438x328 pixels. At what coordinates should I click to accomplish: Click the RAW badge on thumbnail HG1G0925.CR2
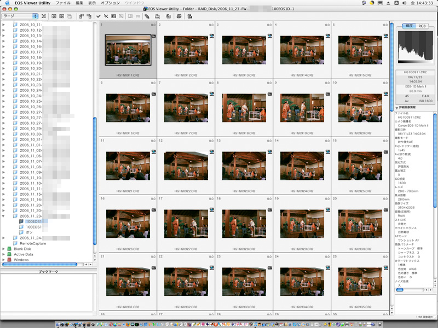(386, 152)
